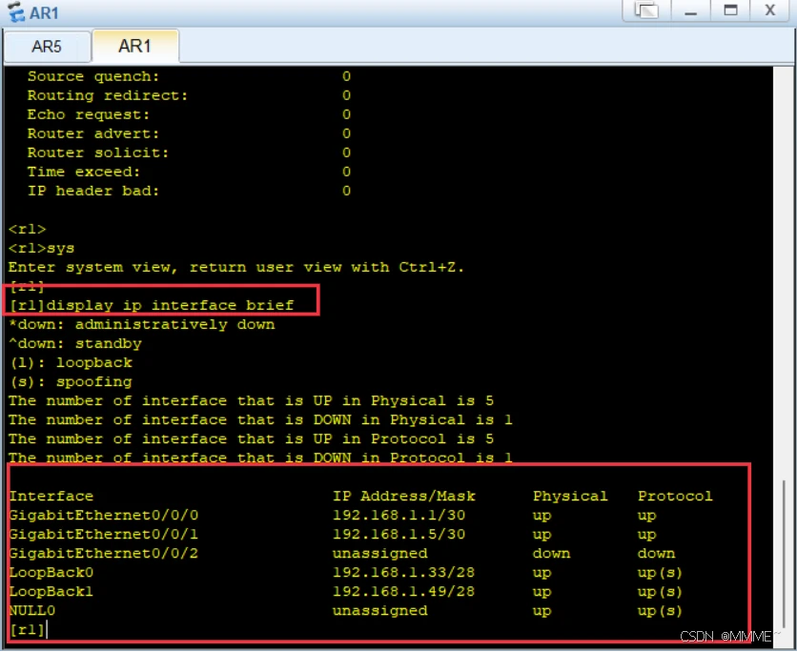The image size is (797, 652).
Task: Click the LoopBack0 interface entry
Action: 51,572
